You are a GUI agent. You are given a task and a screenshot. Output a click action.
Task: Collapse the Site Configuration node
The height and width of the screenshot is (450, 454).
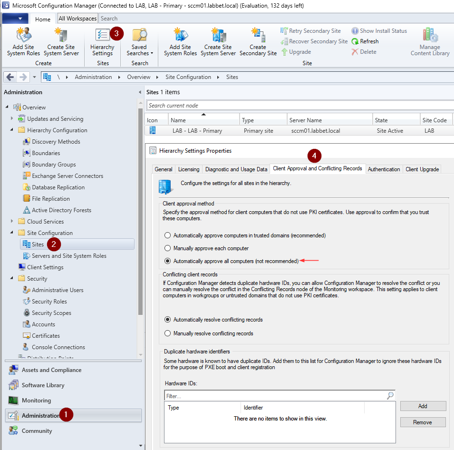click(x=11, y=233)
